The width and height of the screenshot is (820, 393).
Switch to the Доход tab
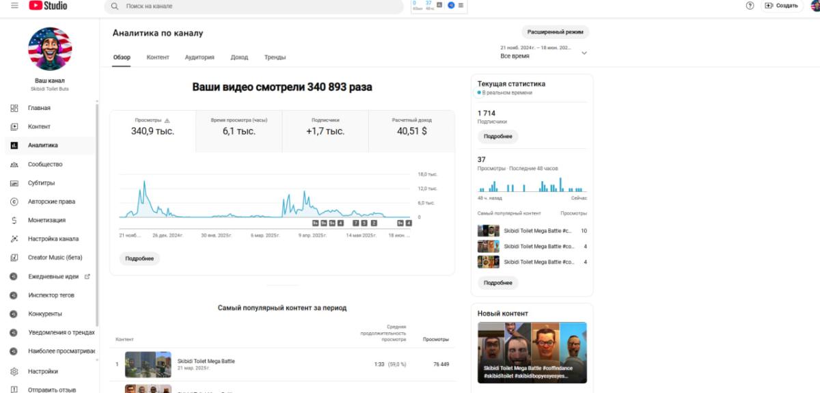(x=239, y=58)
